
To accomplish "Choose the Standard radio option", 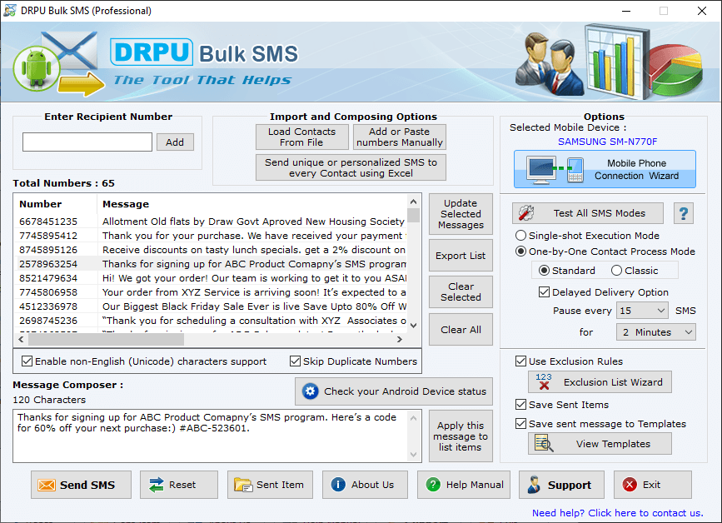I will coord(544,271).
